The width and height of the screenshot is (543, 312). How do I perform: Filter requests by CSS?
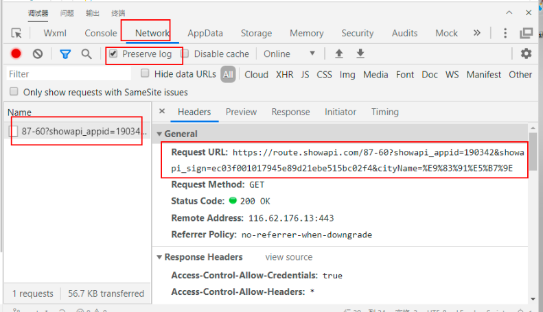tap(324, 75)
